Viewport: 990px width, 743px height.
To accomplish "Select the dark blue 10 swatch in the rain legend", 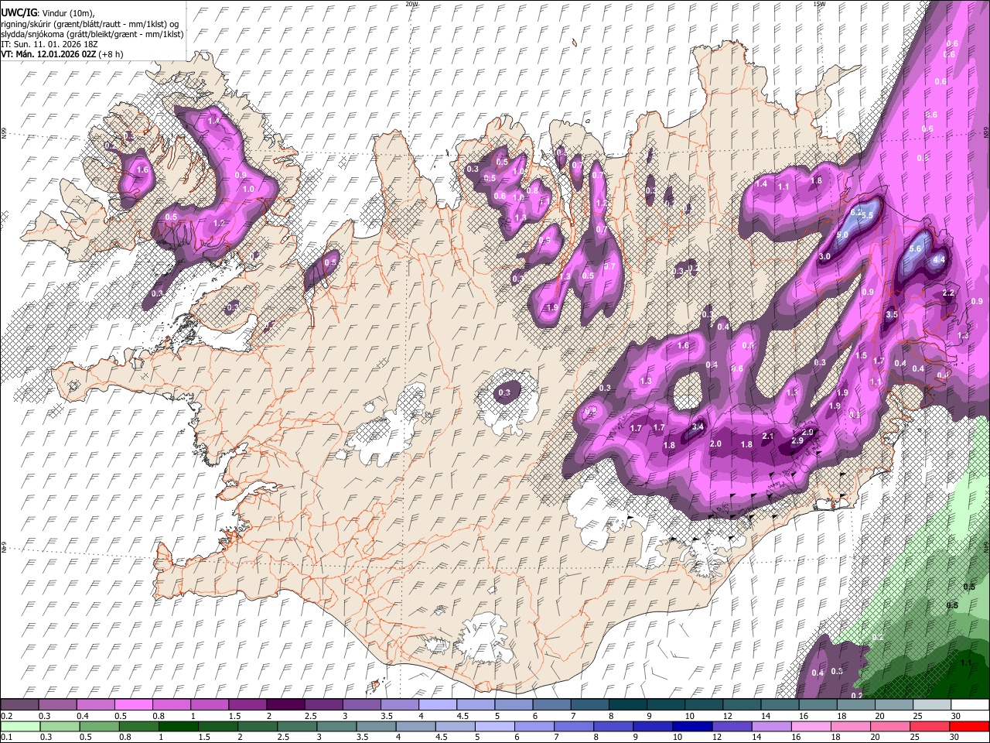I will [693, 726].
